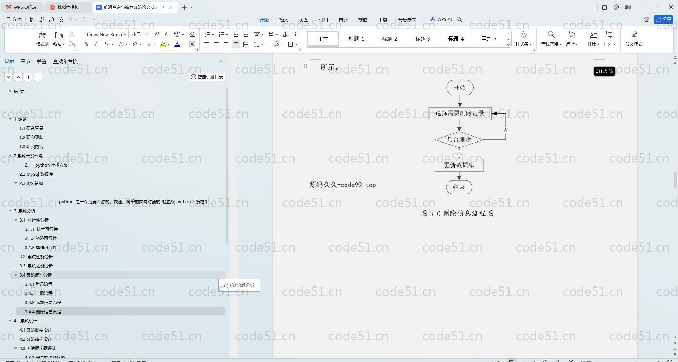Click the 智能识别目录 button
The width and height of the screenshot is (678, 362).
pyautogui.click(x=207, y=77)
